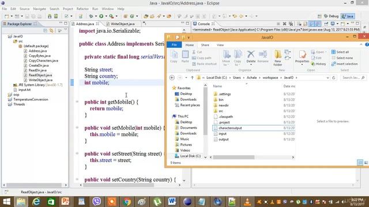Open the Quick Access Toolbar dropdown in Explorer

[x=189, y=37]
